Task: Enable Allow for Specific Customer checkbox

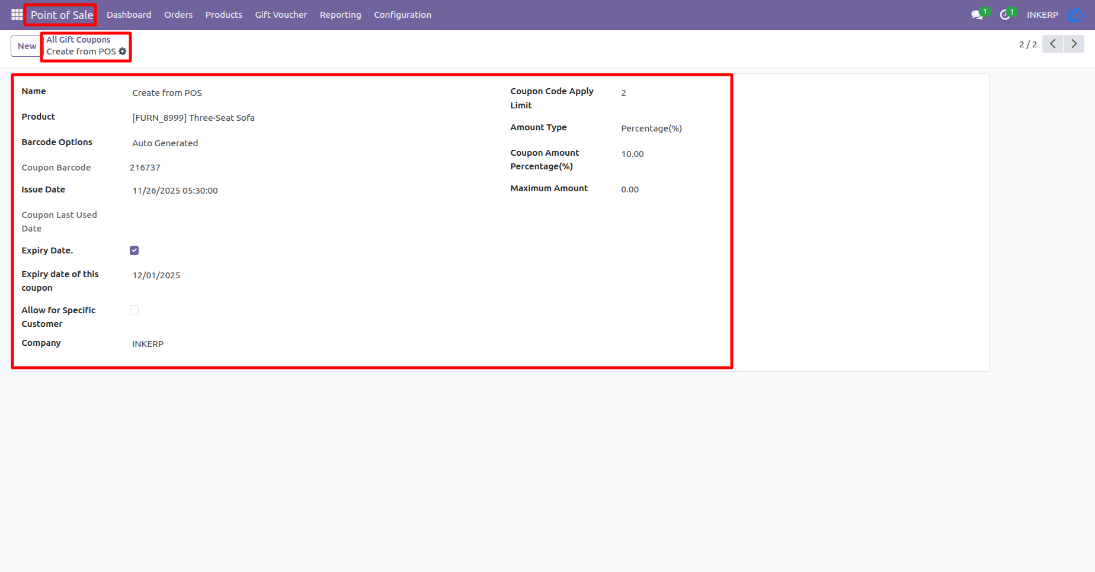Action: [135, 310]
